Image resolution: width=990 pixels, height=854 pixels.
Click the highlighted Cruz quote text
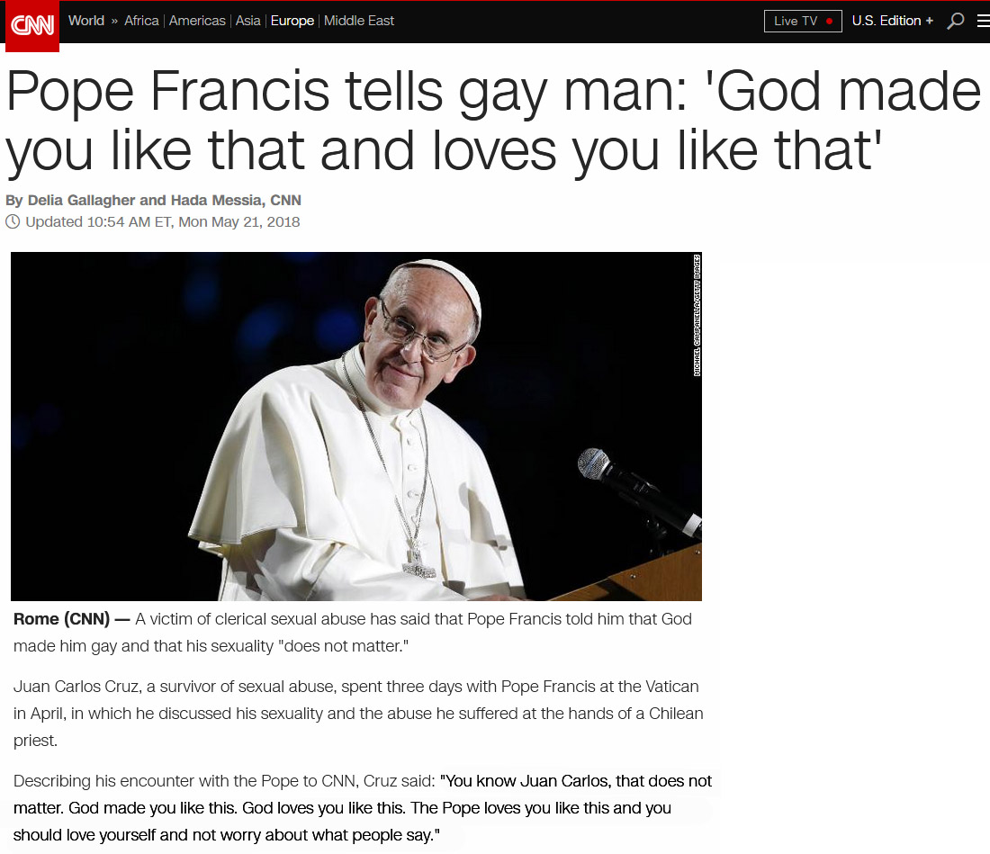pos(363,808)
